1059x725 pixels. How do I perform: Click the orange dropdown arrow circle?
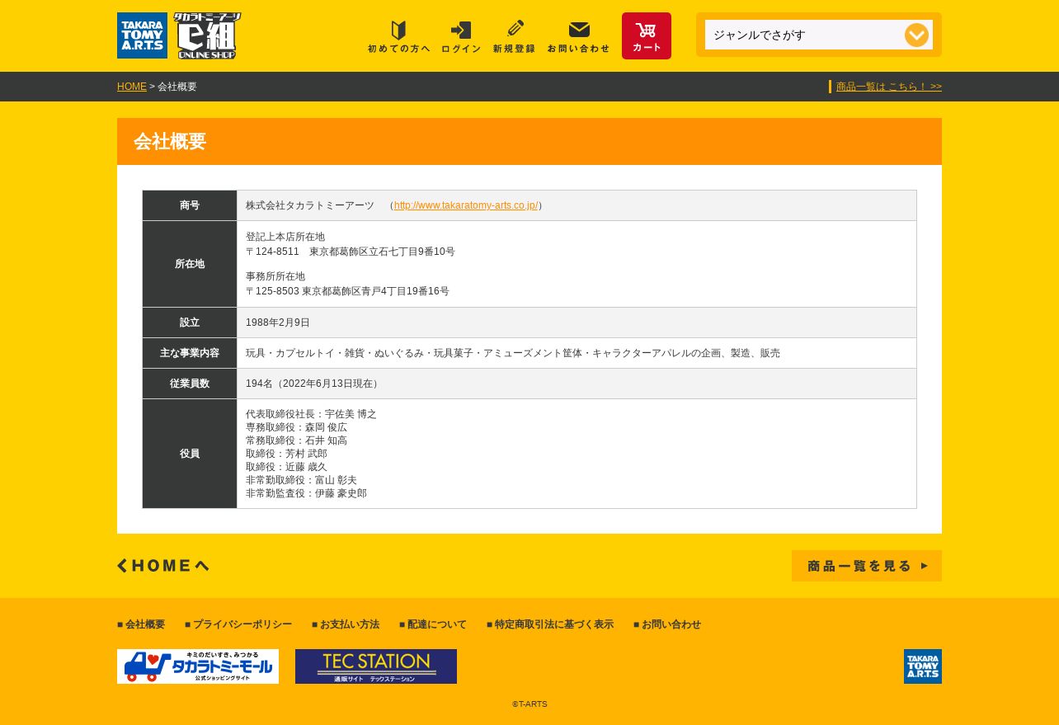pos(916,35)
